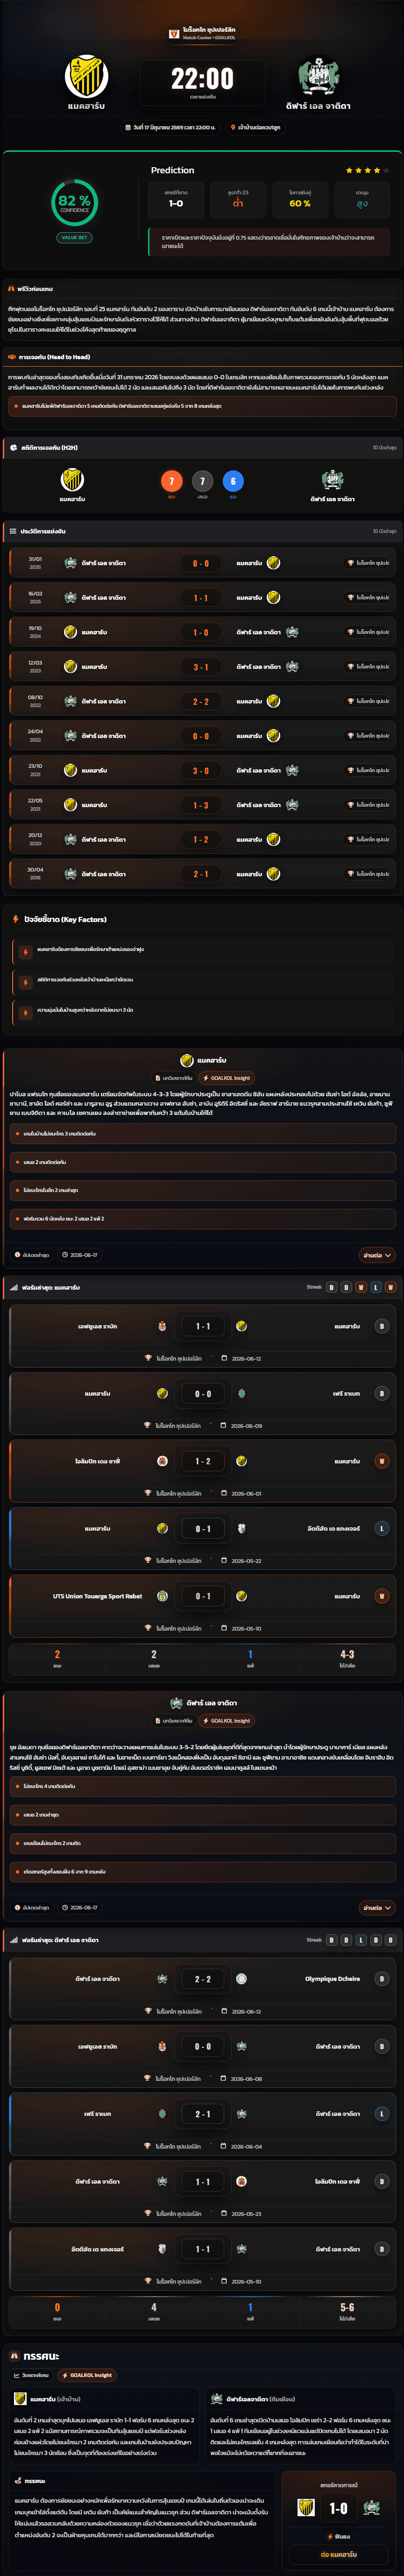Click the lightning bolt icon beside Key Factors

click(x=15, y=919)
